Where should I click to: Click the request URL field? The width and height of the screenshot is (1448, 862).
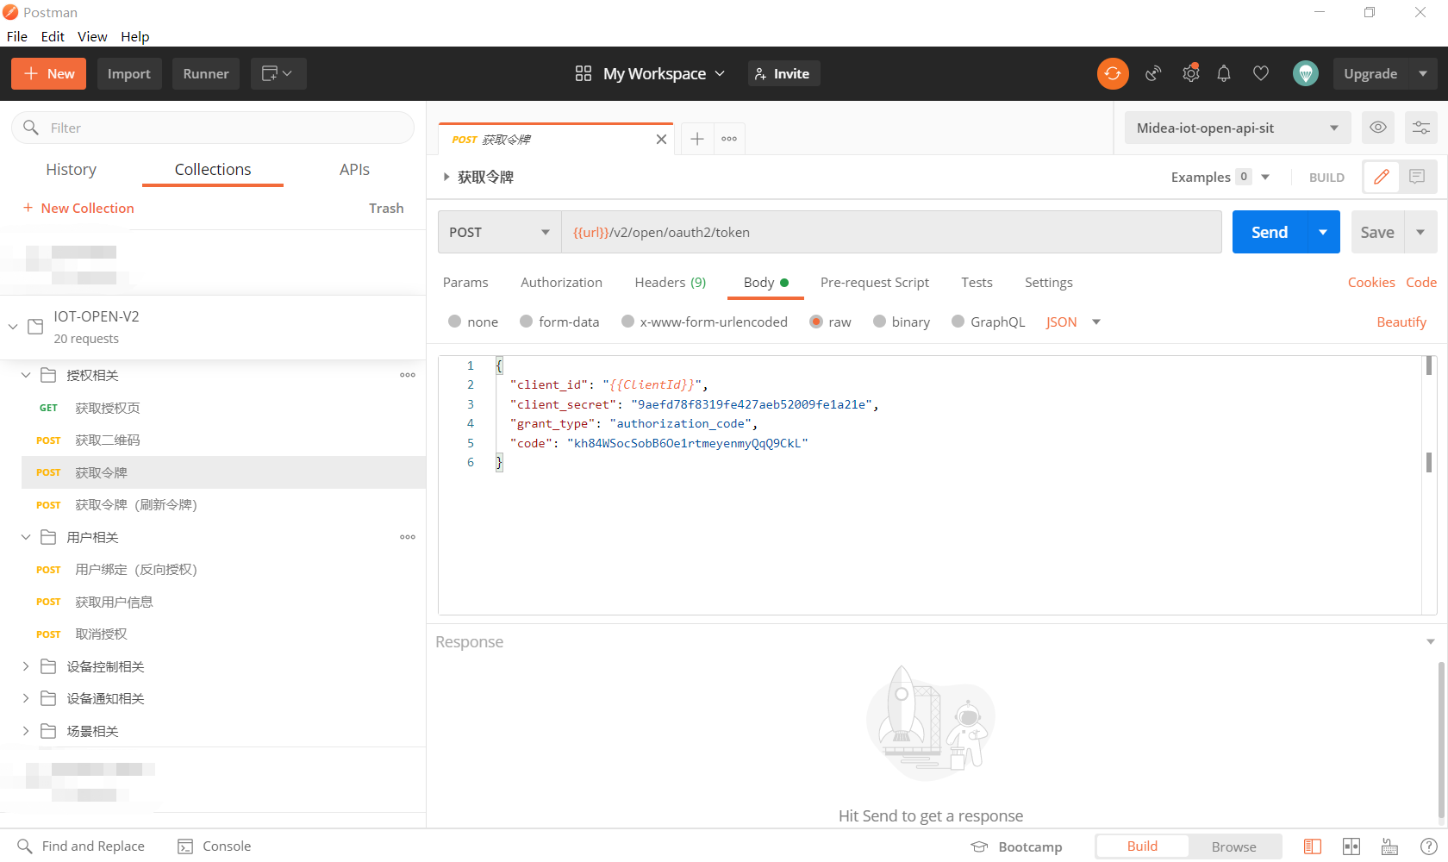click(x=891, y=232)
